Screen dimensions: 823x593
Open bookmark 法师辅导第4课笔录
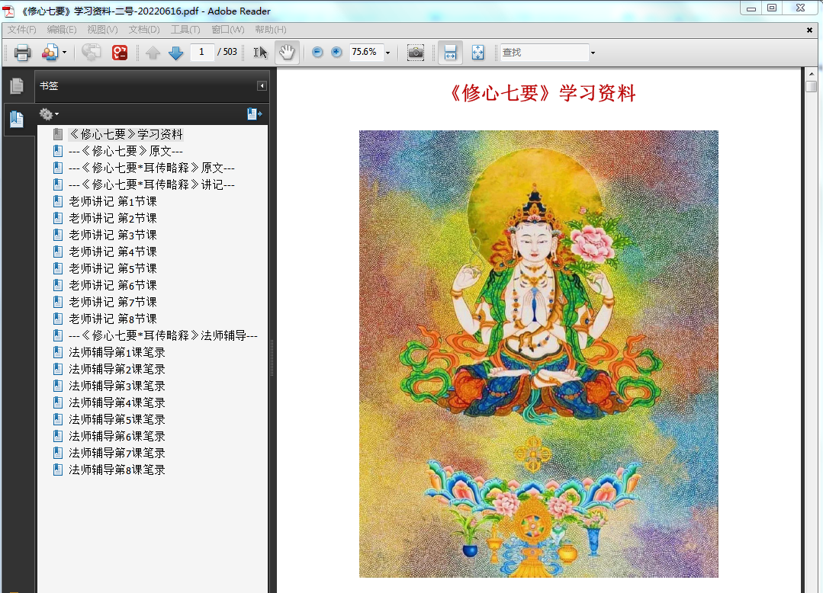117,402
